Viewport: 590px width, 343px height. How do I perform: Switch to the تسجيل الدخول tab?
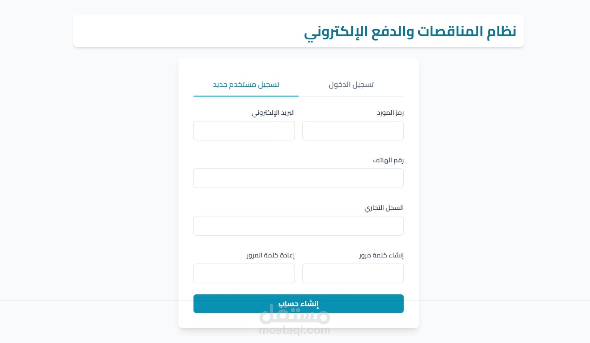click(351, 85)
